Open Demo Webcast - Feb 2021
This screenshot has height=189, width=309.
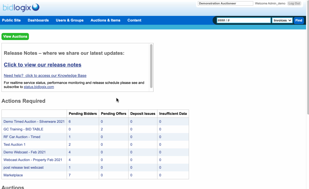(24, 152)
